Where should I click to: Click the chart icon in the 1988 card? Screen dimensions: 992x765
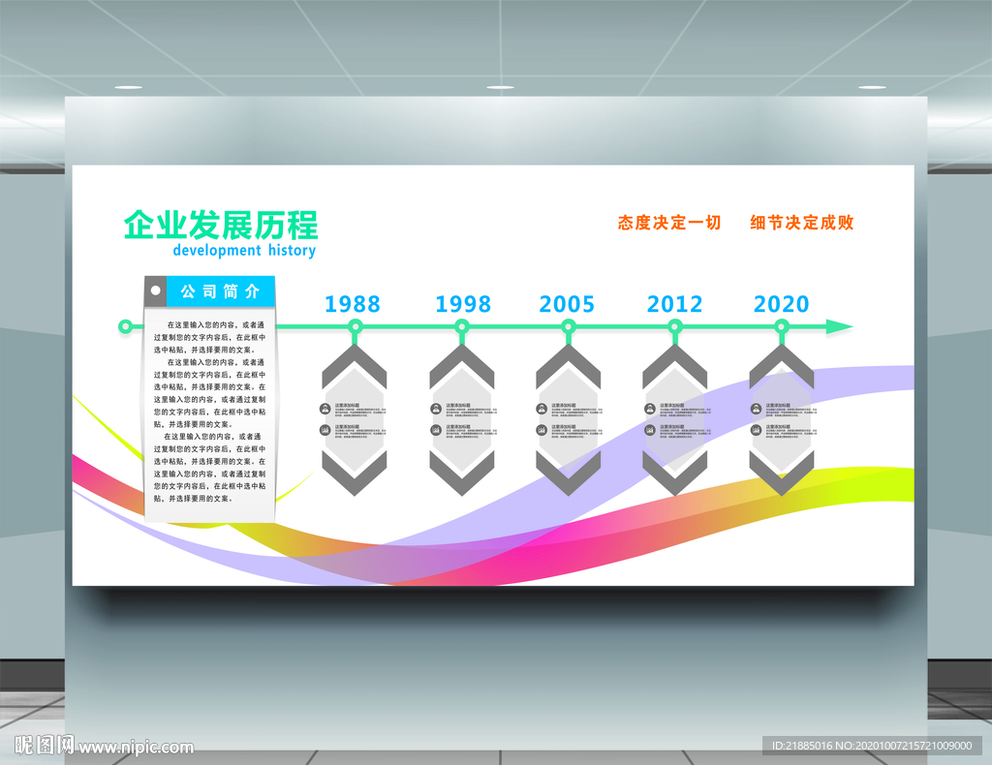click(325, 430)
